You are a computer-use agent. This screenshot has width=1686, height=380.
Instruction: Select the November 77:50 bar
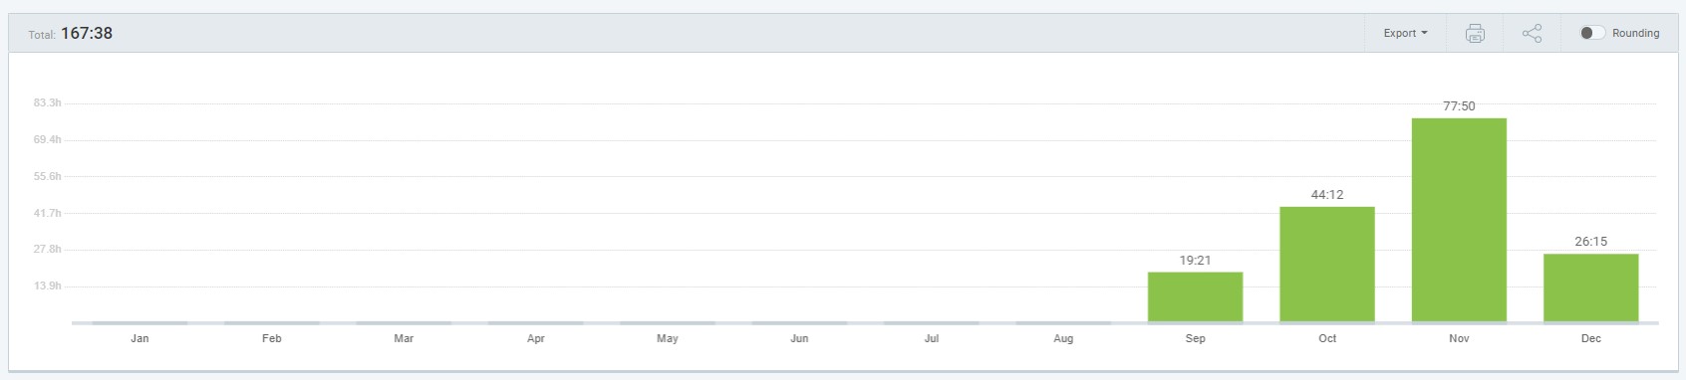click(1459, 220)
